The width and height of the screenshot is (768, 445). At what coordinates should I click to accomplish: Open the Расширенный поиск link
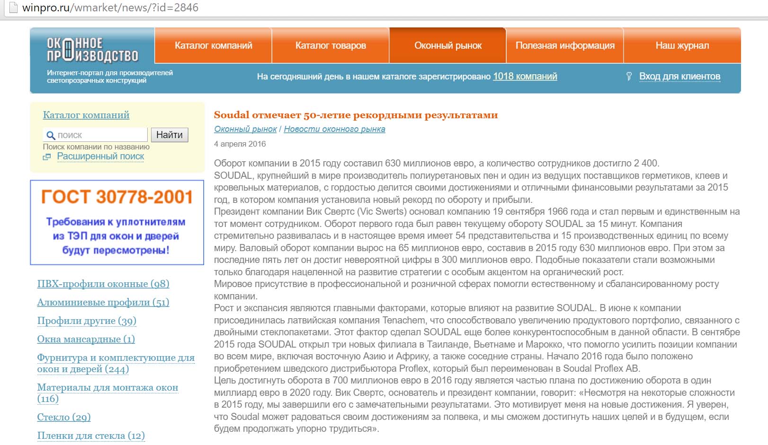(100, 157)
